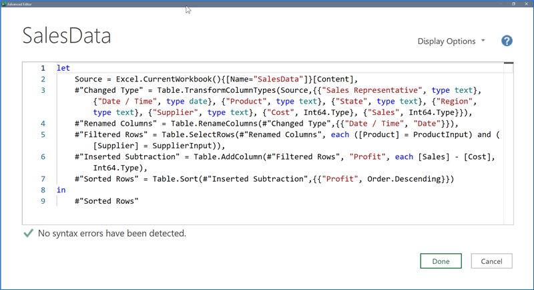
Task: Cancel the query edits
Action: point(491,261)
